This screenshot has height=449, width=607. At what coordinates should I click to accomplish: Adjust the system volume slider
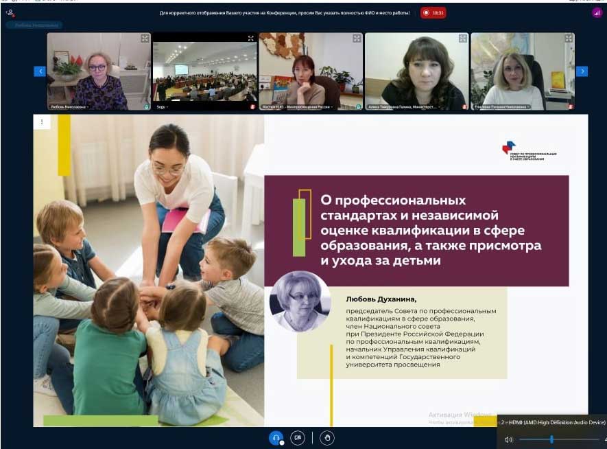551,439
